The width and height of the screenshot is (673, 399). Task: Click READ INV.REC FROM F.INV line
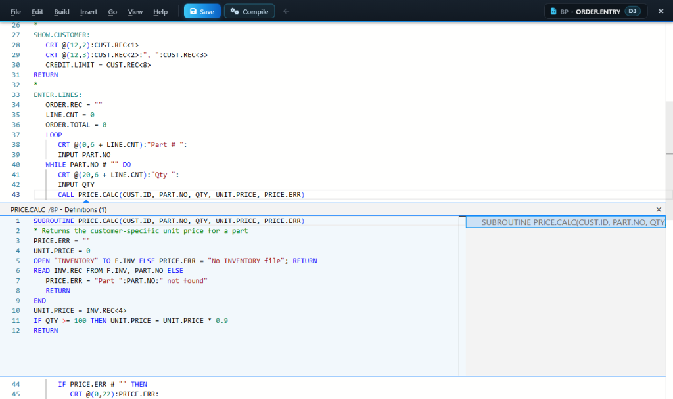click(x=108, y=271)
